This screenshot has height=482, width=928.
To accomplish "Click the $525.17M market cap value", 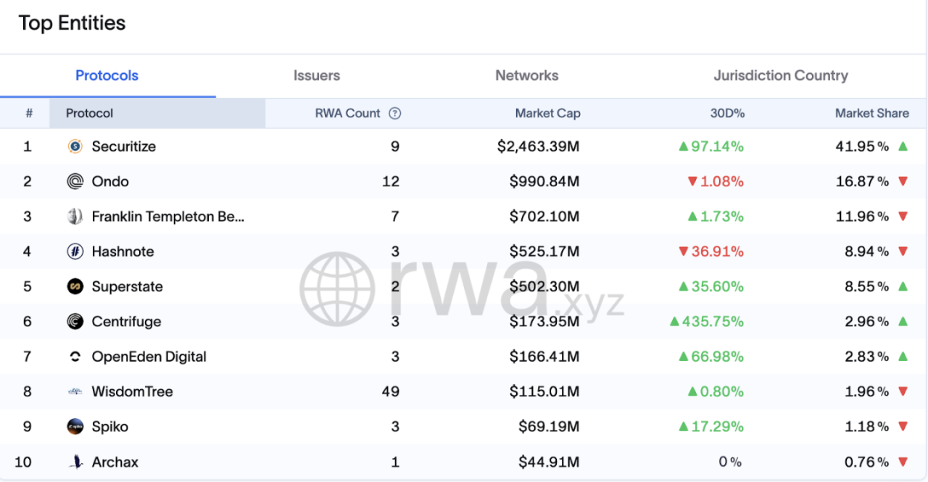I will pos(544,252).
